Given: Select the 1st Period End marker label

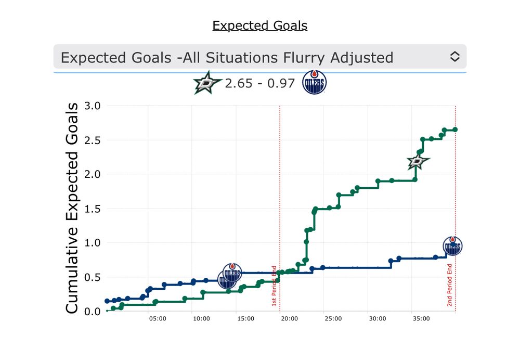Looking at the screenshot, I should [x=274, y=286].
